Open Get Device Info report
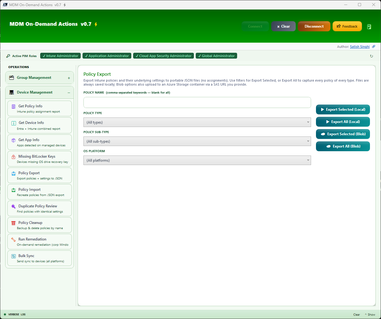 (40, 125)
